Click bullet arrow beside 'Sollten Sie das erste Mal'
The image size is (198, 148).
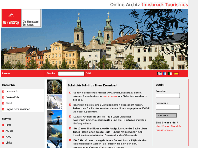70,93
